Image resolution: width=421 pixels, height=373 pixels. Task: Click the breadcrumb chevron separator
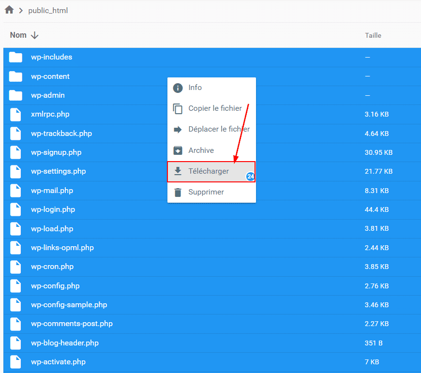[x=21, y=11]
